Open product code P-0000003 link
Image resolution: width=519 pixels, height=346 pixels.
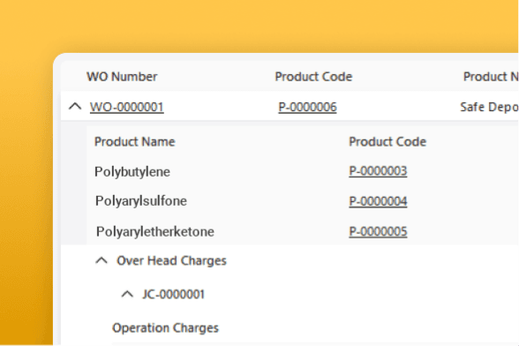tap(378, 171)
